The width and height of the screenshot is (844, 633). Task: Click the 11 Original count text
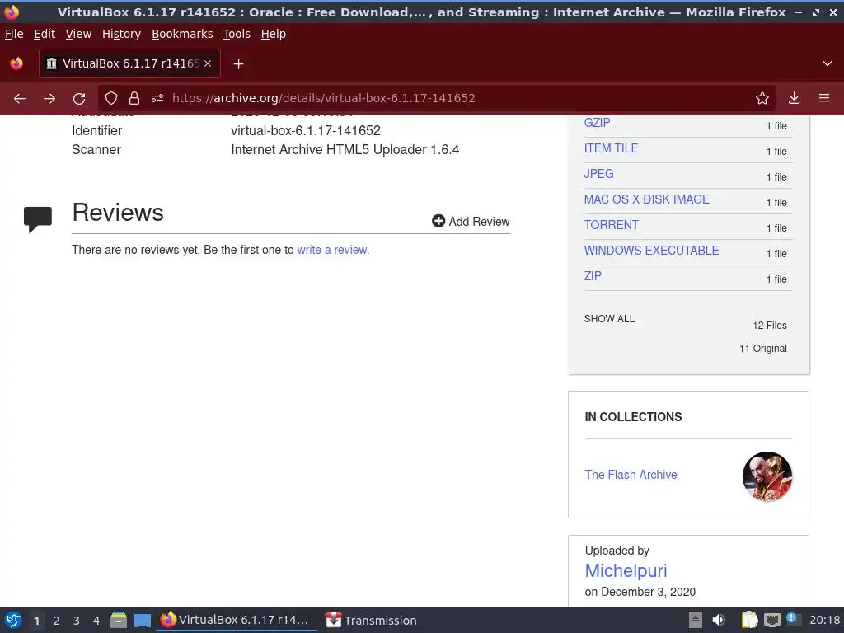[x=762, y=349]
